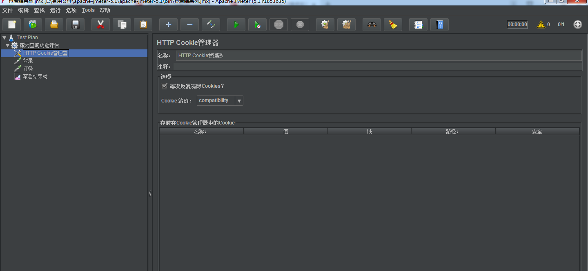Screen dimensions: 588x271
Task: Click the Toggle enable/disable toolbar icon
Action: pyautogui.click(x=211, y=24)
